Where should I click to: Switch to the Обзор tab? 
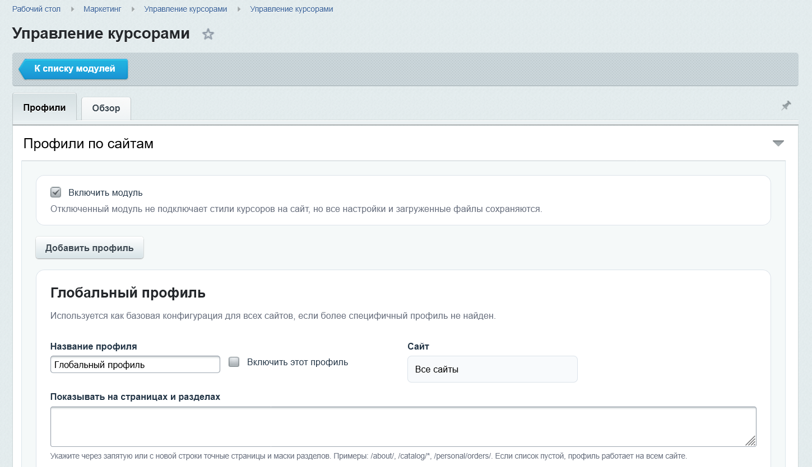[106, 109]
